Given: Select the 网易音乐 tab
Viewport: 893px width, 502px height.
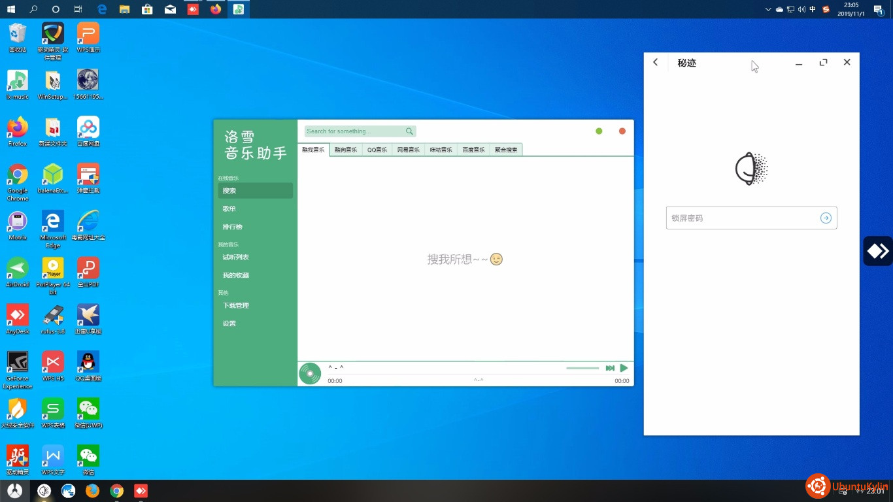Looking at the screenshot, I should pyautogui.click(x=409, y=150).
